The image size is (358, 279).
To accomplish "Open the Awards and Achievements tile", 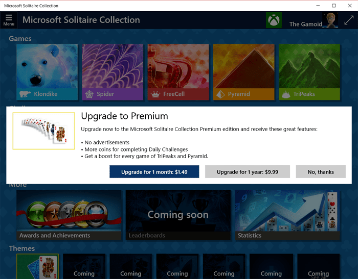I will [69, 214].
